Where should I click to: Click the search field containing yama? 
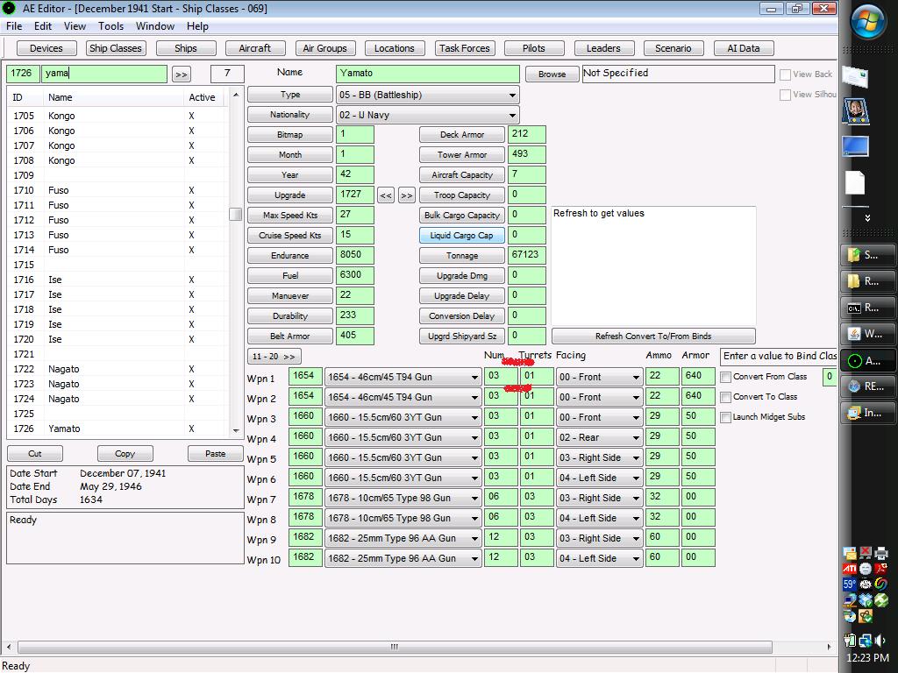pos(104,74)
